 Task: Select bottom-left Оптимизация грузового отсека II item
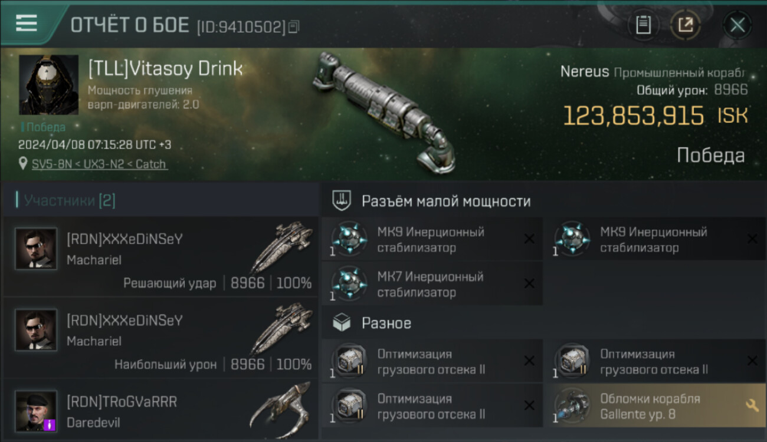(x=432, y=406)
